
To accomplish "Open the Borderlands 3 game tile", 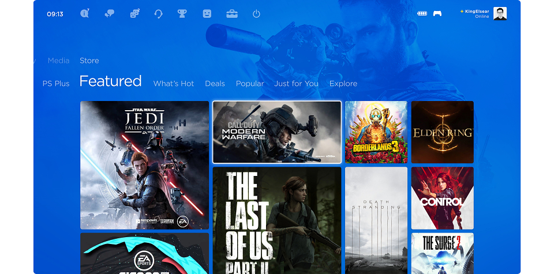I will [376, 132].
